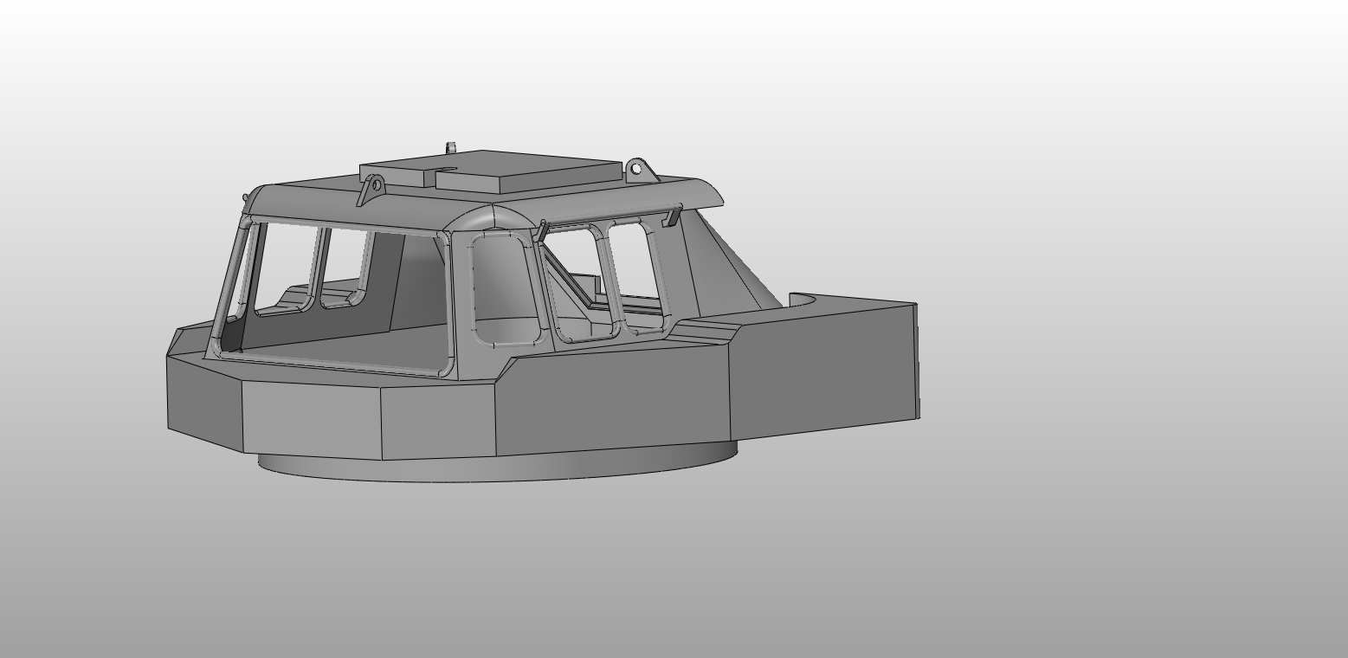Click the second hull face from the left
The image size is (1348, 658).
coord(312,420)
